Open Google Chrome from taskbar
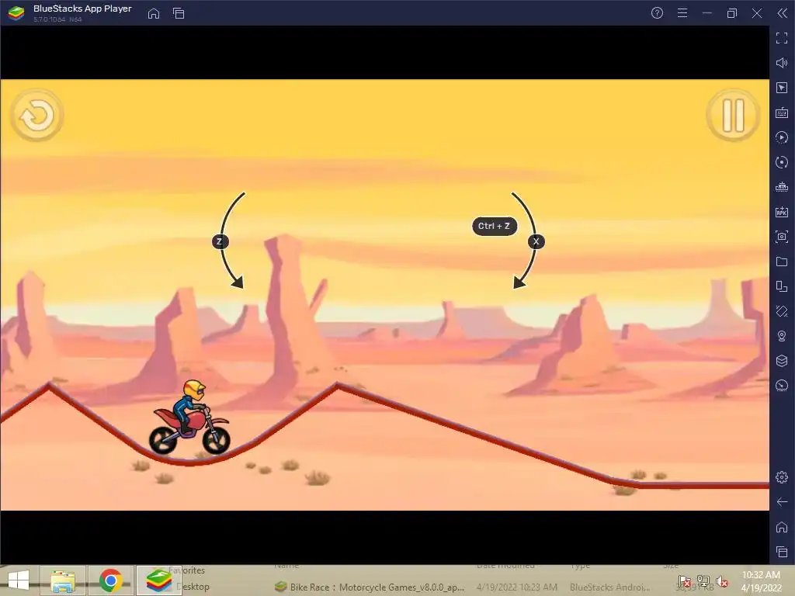795x596 pixels. [x=110, y=580]
